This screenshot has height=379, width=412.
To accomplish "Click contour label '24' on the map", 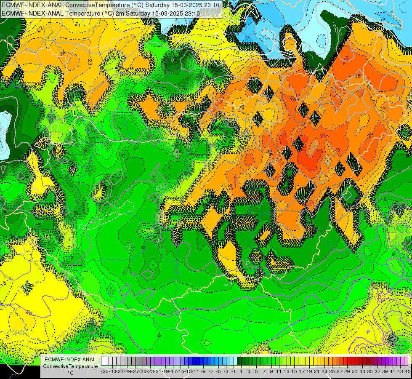I will [62, 53].
